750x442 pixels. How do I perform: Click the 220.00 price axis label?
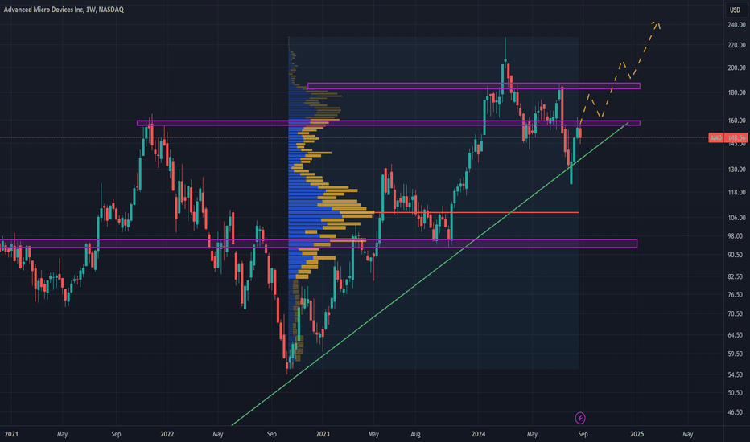[x=736, y=45]
